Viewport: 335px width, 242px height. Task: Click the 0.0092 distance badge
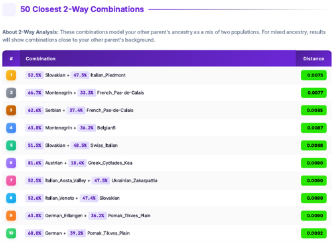[314, 233]
